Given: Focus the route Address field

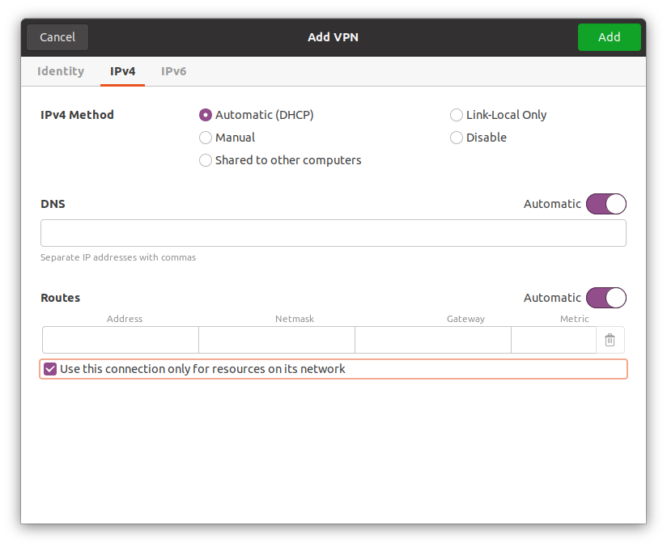Looking at the screenshot, I should click(x=121, y=341).
